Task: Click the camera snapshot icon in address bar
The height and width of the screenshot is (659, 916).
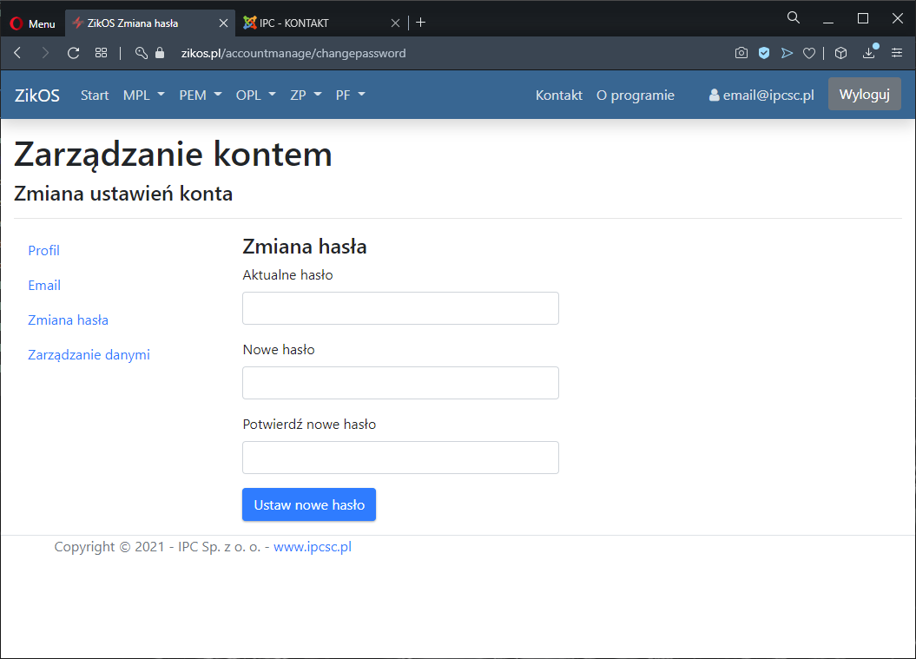Action: [x=741, y=53]
